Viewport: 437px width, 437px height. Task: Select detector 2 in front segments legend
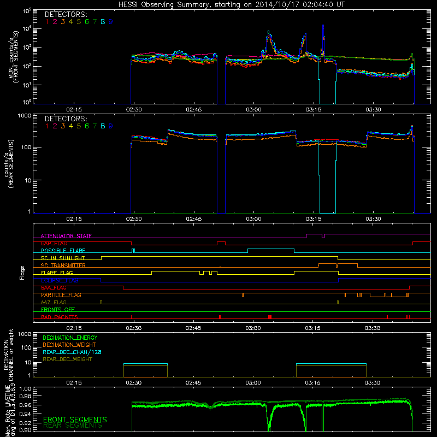tap(55, 22)
